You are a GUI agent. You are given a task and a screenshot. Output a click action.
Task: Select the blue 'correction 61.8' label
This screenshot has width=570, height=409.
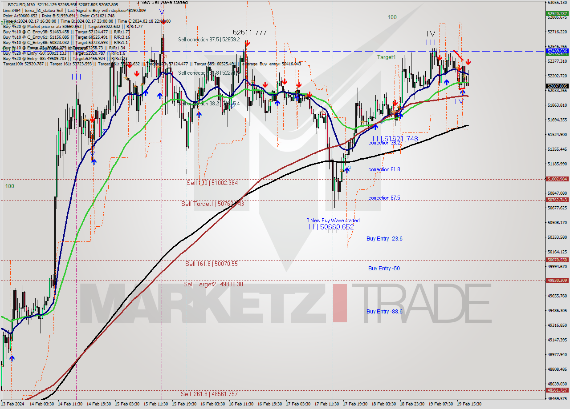[x=384, y=169]
